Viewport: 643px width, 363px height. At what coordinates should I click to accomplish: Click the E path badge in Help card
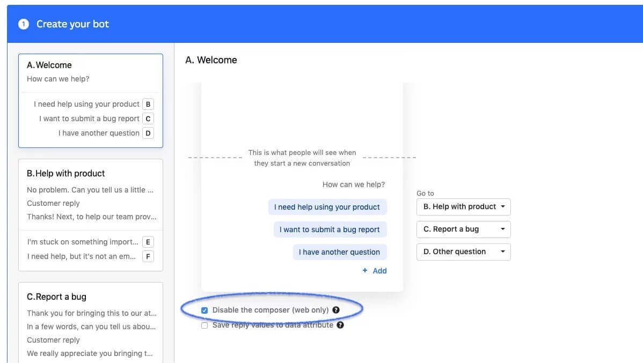tap(148, 242)
